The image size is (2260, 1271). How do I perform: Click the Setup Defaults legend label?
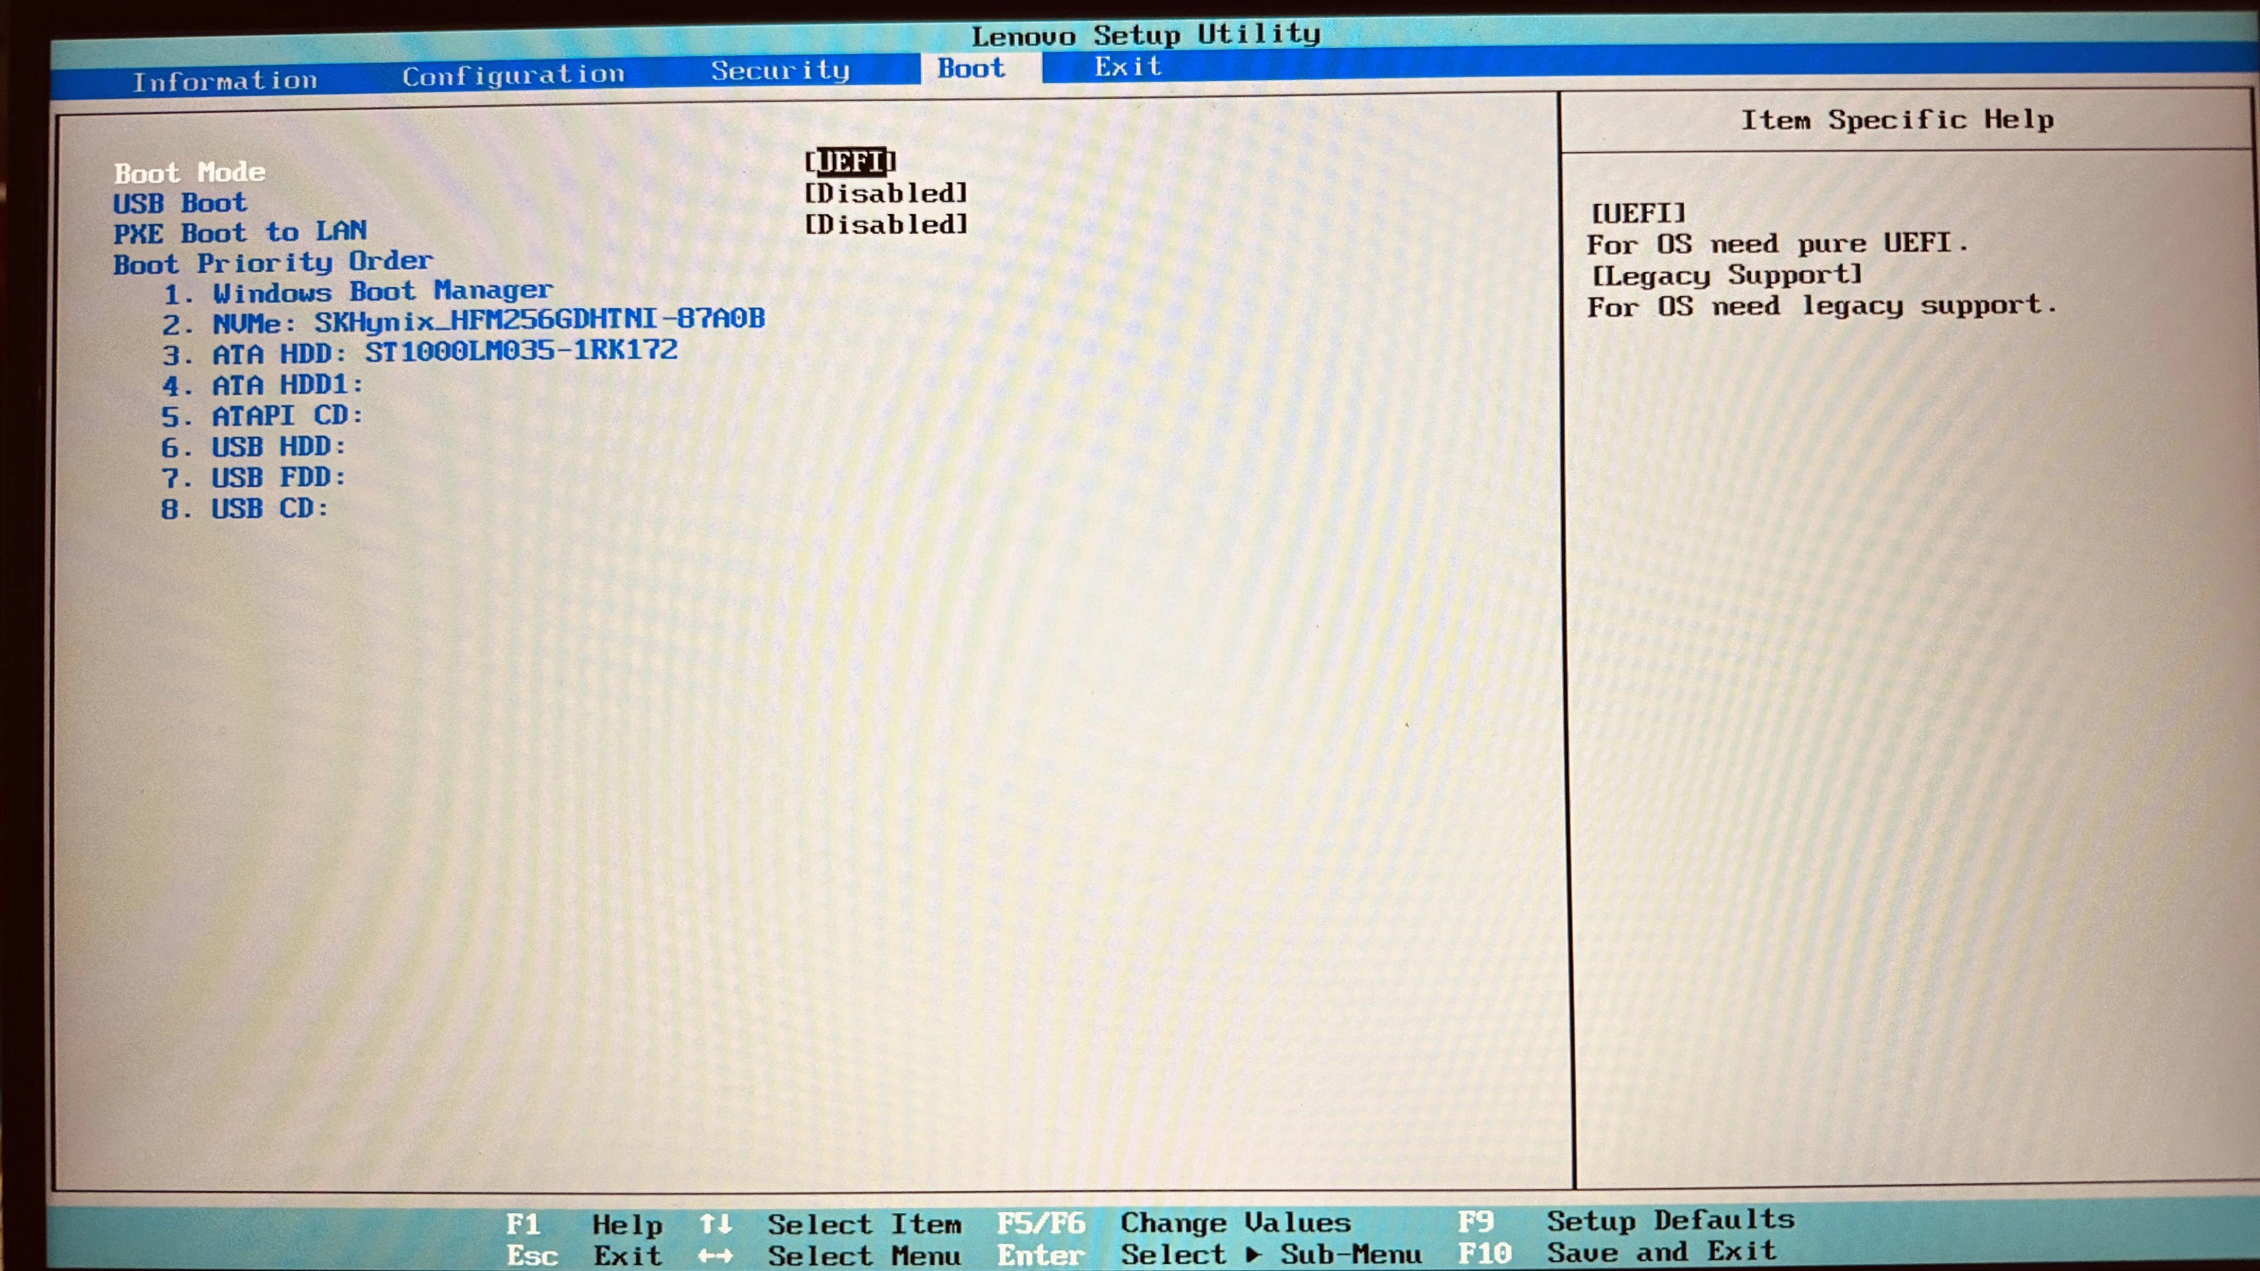(1670, 1220)
